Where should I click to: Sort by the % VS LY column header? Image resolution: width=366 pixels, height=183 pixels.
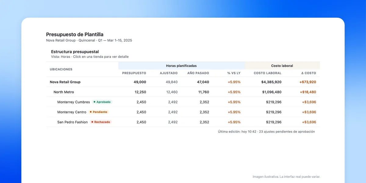pyautogui.click(x=234, y=73)
